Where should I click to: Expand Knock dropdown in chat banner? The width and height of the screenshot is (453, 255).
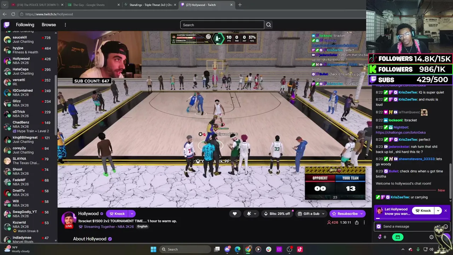point(438,211)
